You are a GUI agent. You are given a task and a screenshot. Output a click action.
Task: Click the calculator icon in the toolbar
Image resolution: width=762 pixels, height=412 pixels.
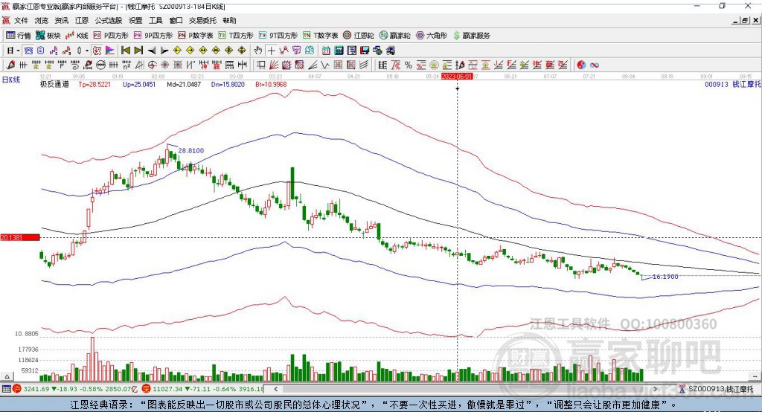(339, 51)
